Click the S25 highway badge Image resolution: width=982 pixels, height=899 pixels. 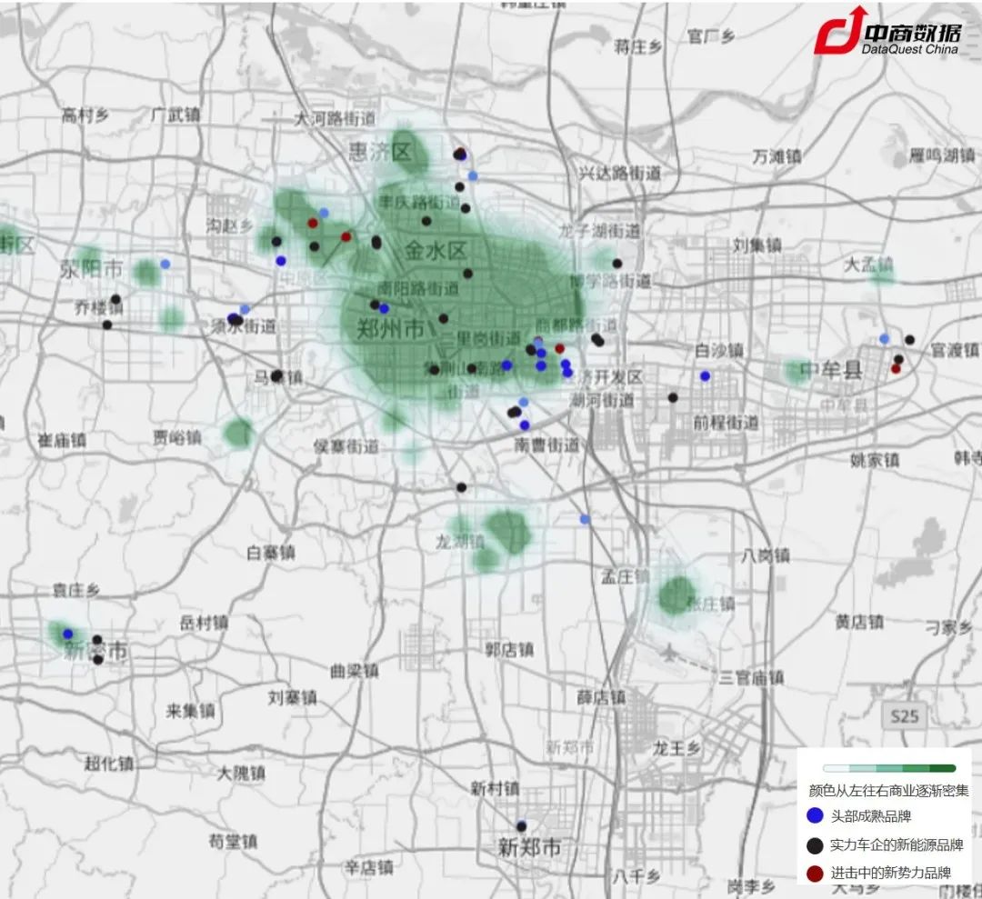[904, 716]
